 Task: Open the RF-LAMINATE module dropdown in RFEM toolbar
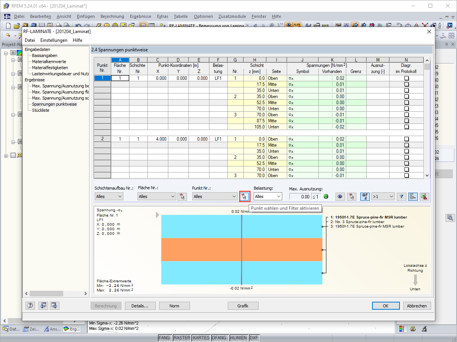247,26
